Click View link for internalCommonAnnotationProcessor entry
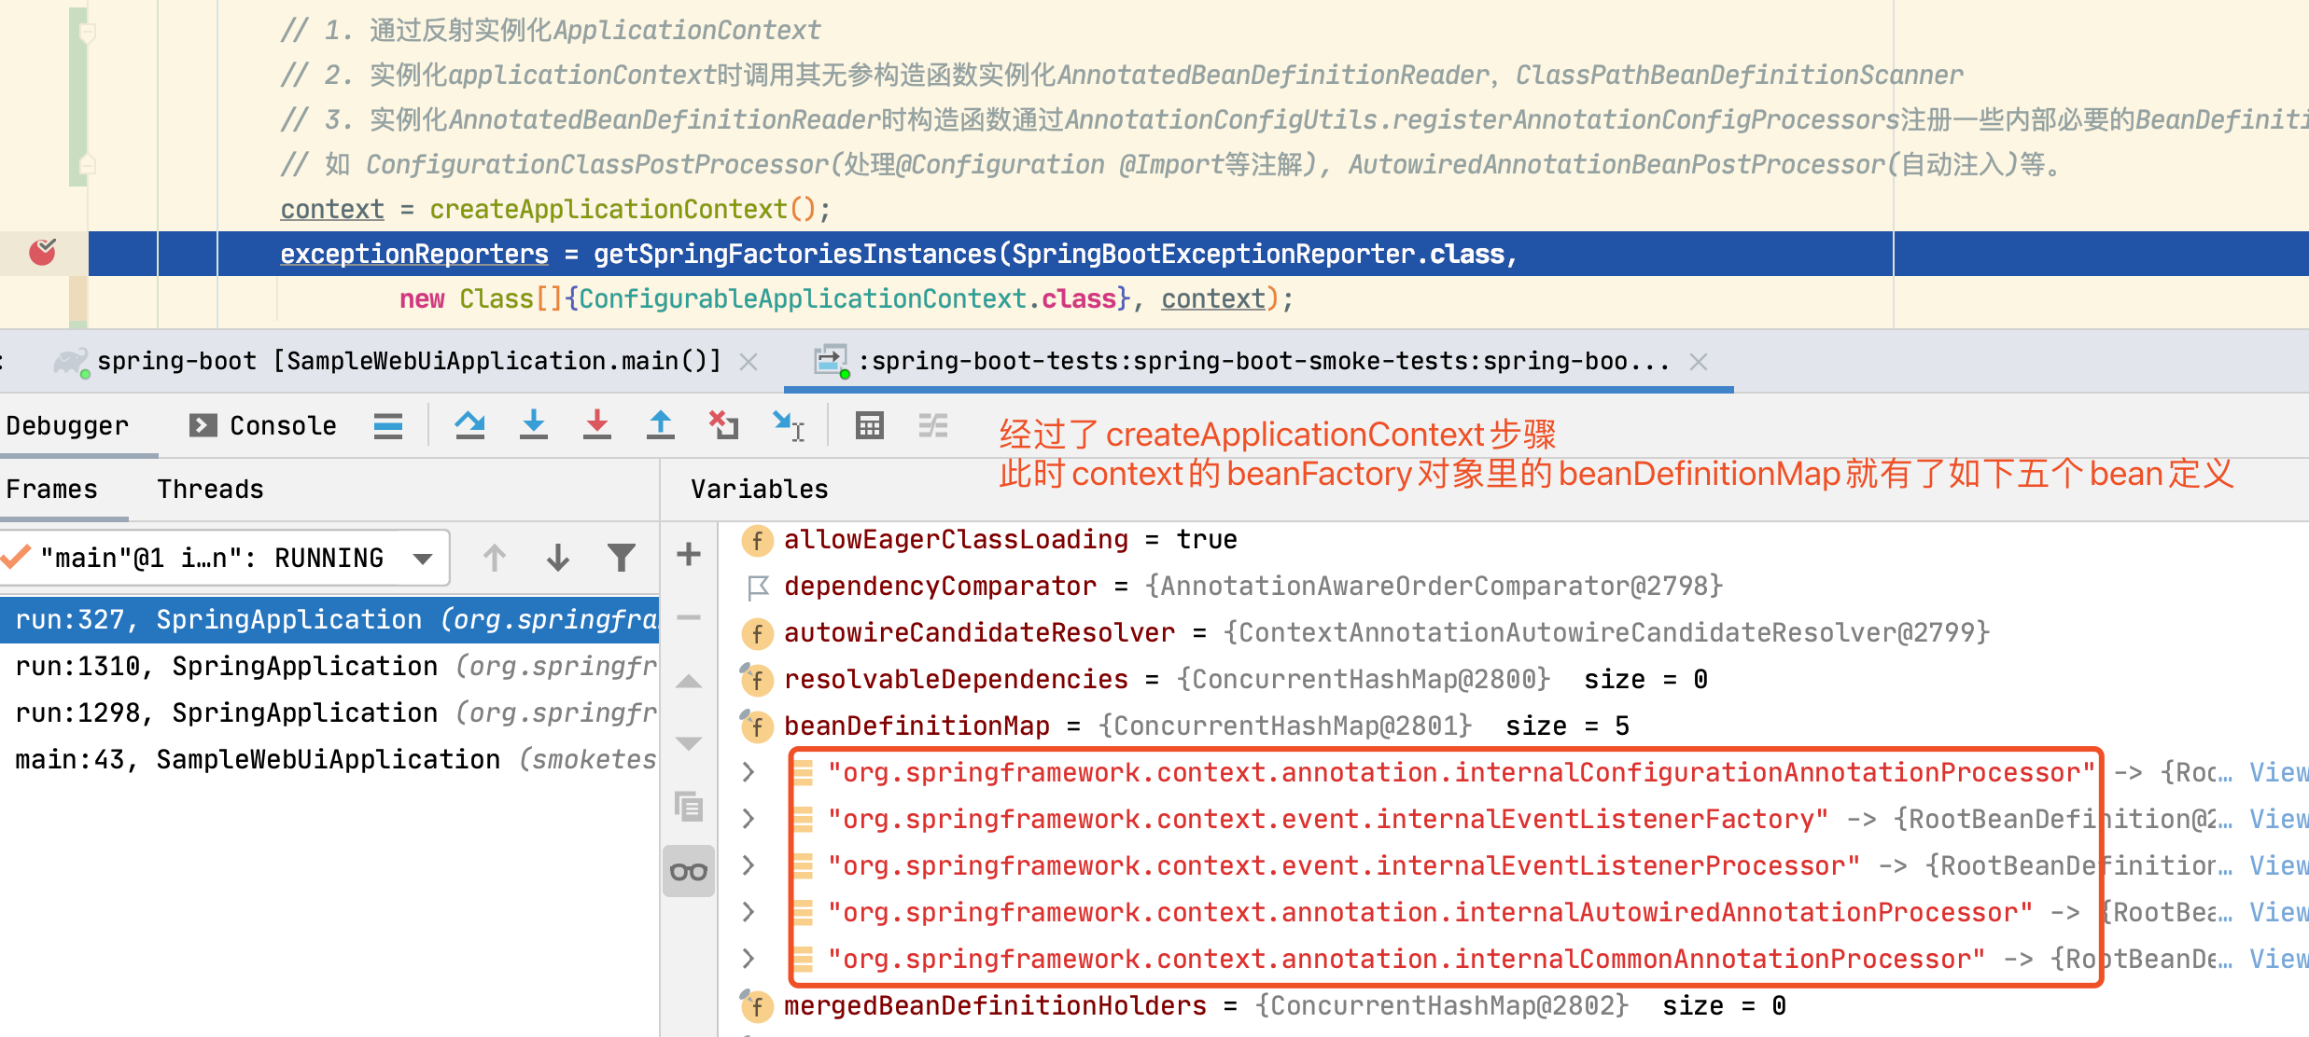This screenshot has height=1037, width=2309. (x=2277, y=959)
